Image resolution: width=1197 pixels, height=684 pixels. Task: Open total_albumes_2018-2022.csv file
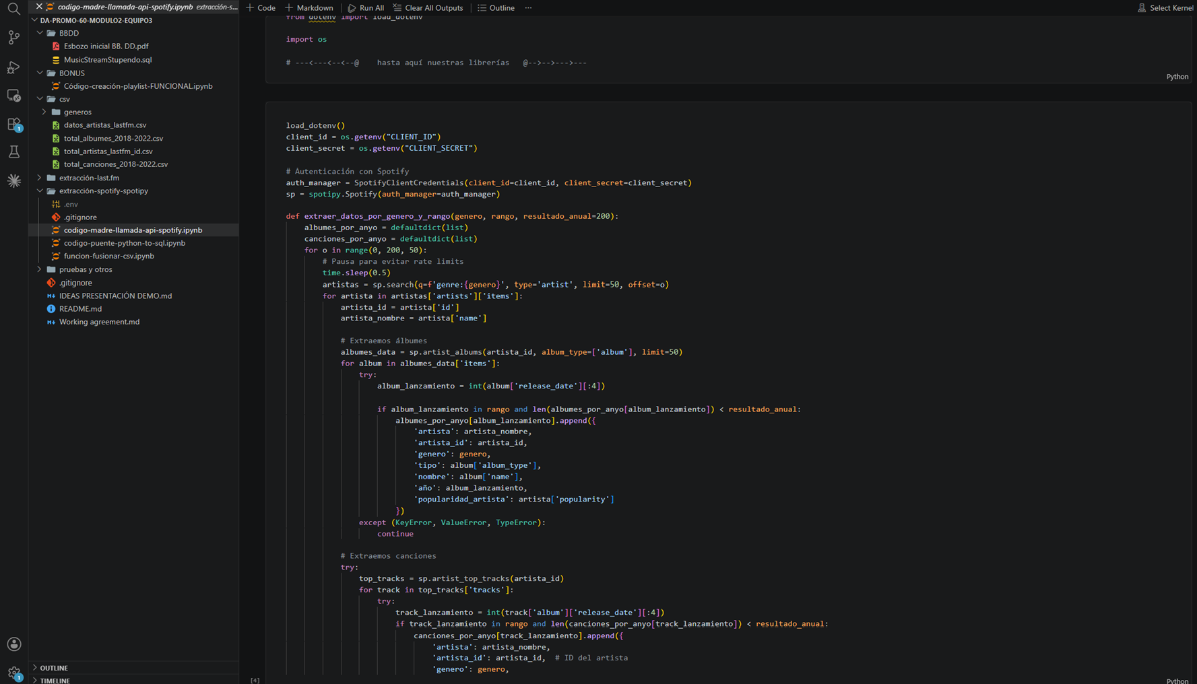[113, 139]
